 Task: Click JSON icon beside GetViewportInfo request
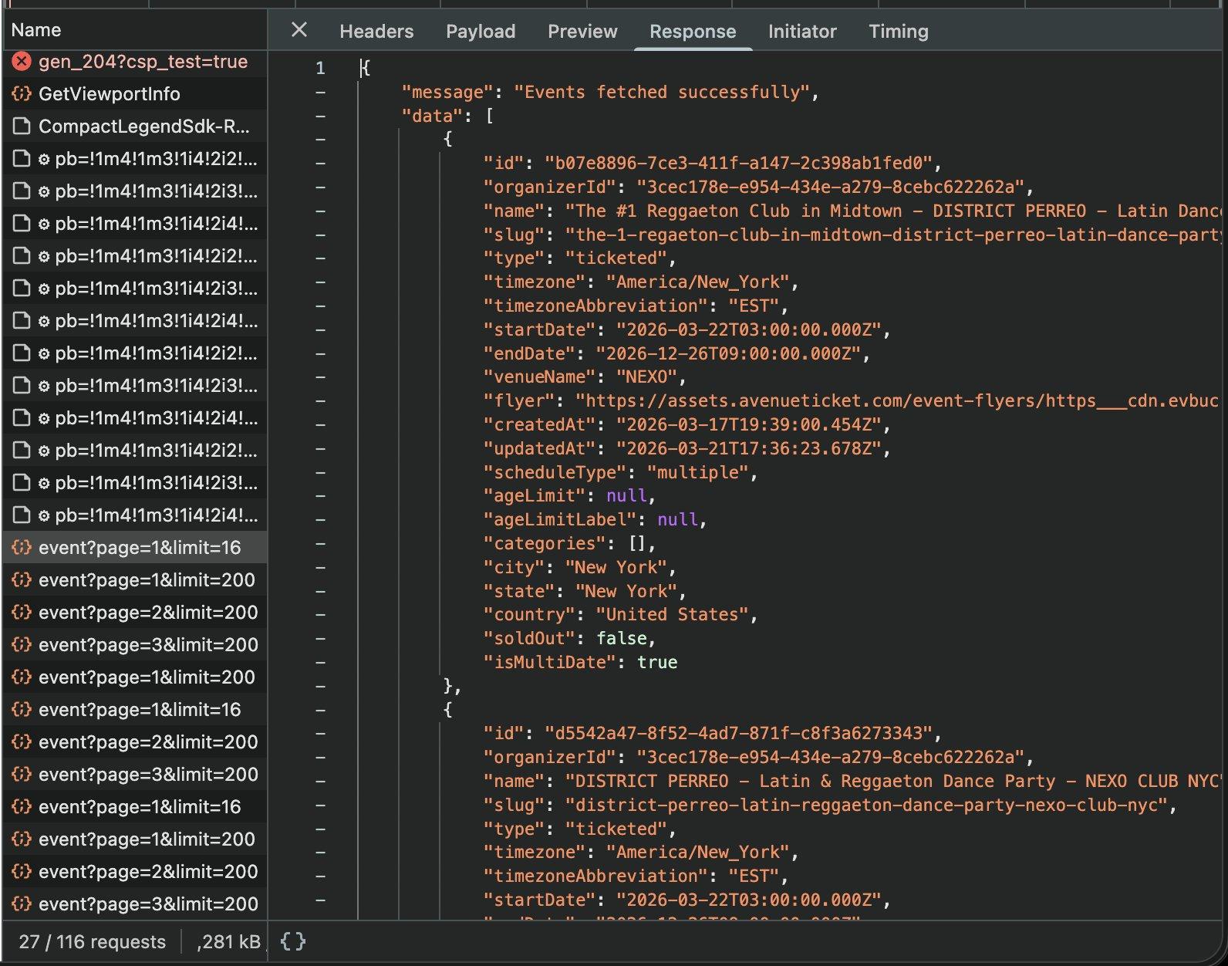[x=22, y=94]
